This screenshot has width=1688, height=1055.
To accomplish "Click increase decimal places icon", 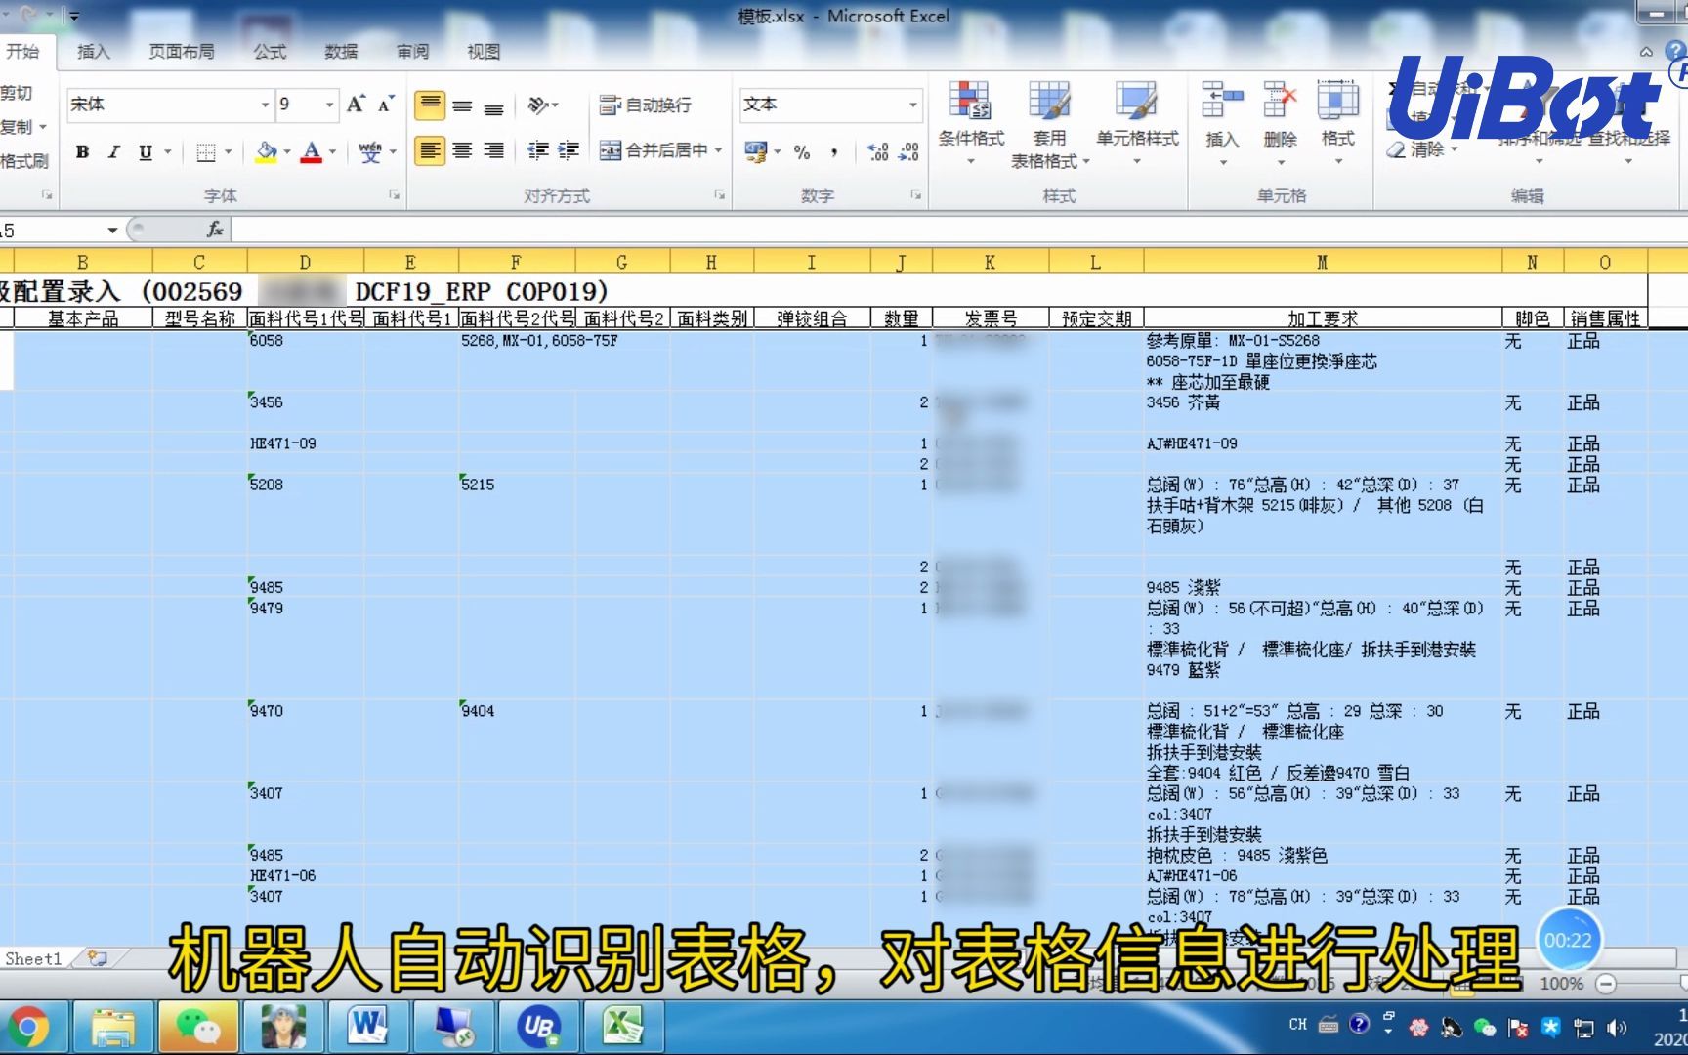I will (877, 152).
